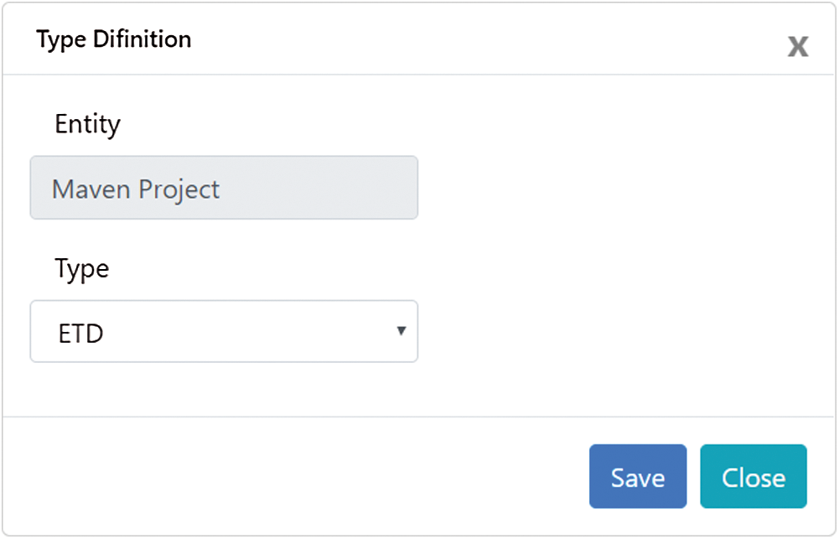Image resolution: width=839 pixels, height=539 pixels.
Task: Open the Type dropdown showing ETD
Action: point(223,332)
